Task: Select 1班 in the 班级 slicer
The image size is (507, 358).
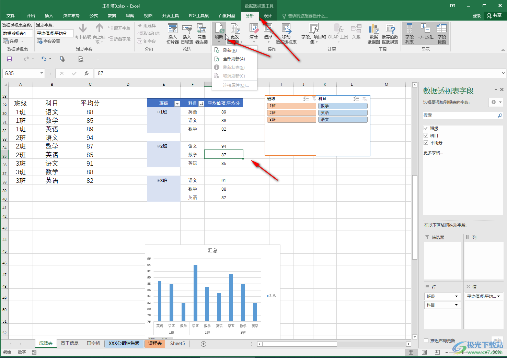Action: [x=291, y=106]
